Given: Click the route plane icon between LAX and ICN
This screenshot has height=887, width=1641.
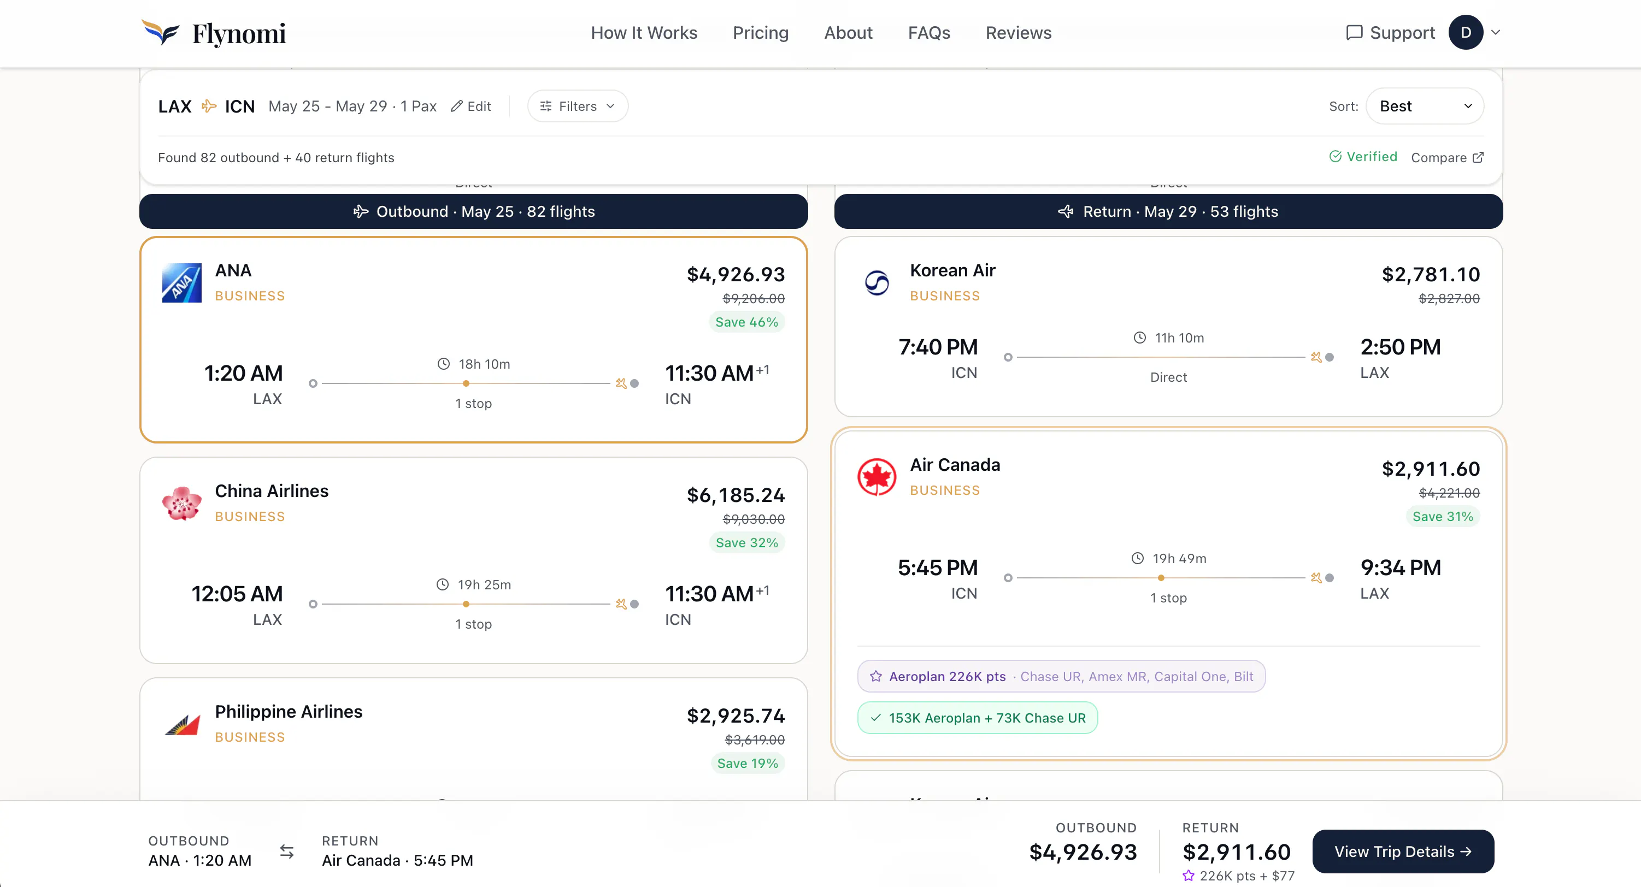Looking at the screenshot, I should 209,106.
